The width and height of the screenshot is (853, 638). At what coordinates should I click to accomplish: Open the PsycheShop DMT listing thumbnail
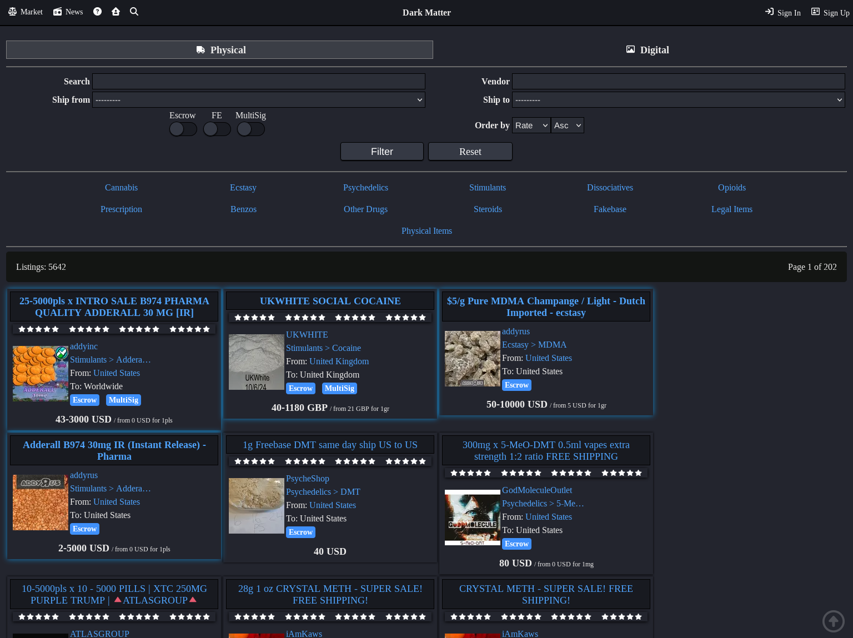(x=257, y=506)
